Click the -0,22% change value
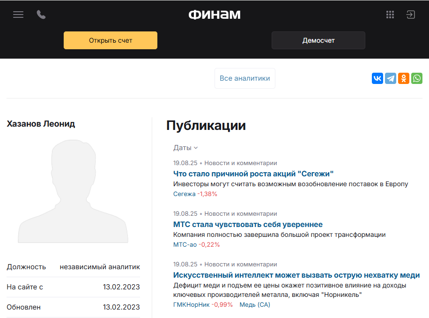Viewport: 429px width, 318px height. coord(209,244)
